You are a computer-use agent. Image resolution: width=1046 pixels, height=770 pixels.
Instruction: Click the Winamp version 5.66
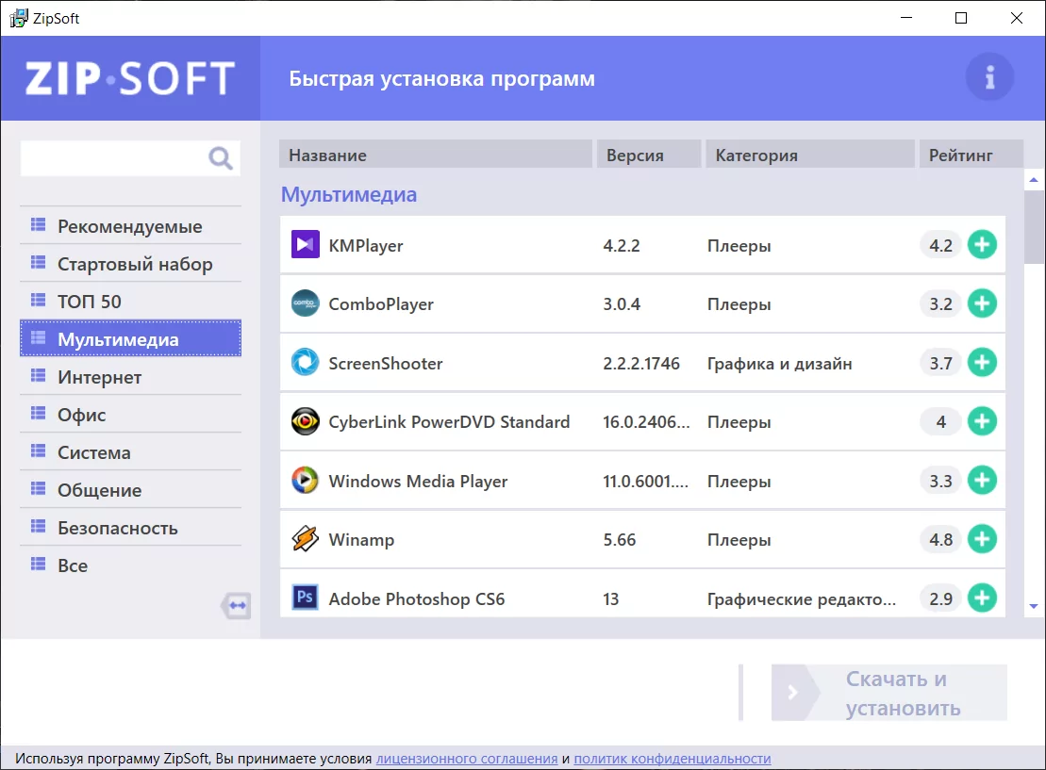(x=619, y=540)
